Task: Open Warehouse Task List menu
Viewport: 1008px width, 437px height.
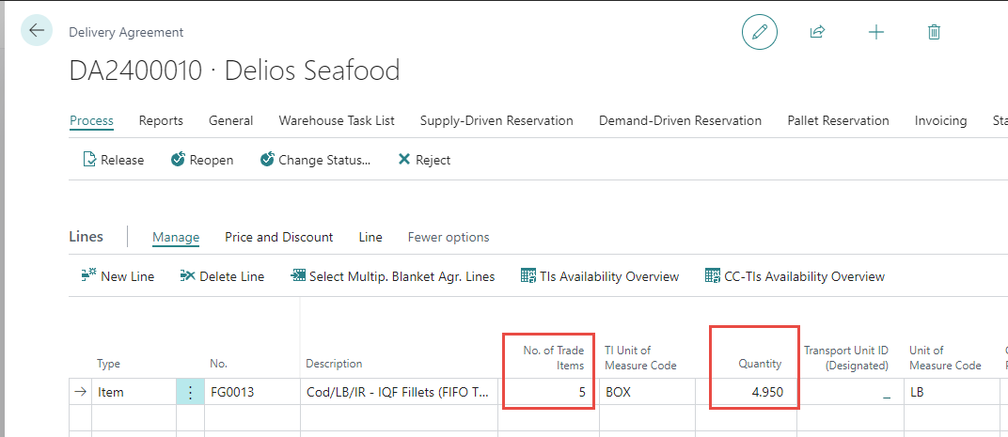Action: click(x=337, y=120)
